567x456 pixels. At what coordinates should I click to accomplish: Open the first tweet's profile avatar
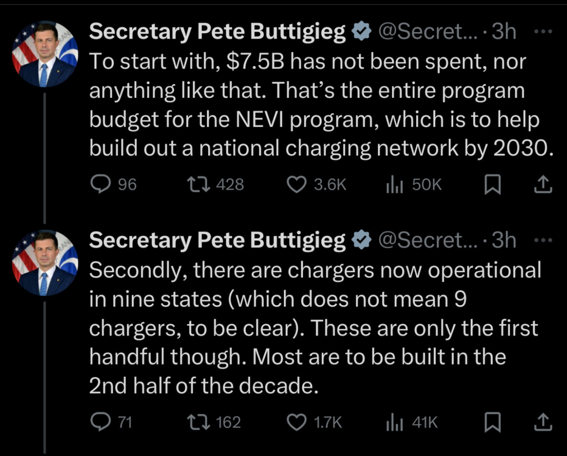45,55
